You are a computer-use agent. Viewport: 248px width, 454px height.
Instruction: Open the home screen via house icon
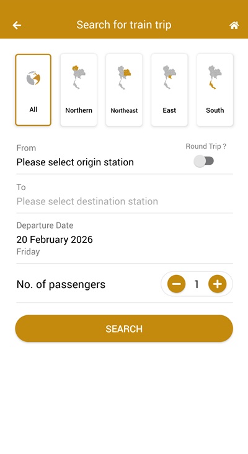click(x=234, y=25)
